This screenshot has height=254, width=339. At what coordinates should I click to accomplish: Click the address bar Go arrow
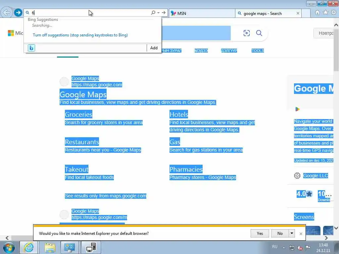(164, 13)
